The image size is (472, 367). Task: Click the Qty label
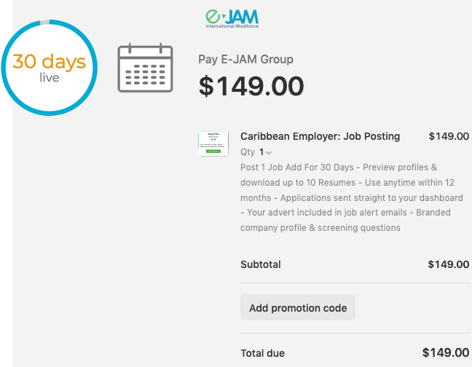coord(248,152)
